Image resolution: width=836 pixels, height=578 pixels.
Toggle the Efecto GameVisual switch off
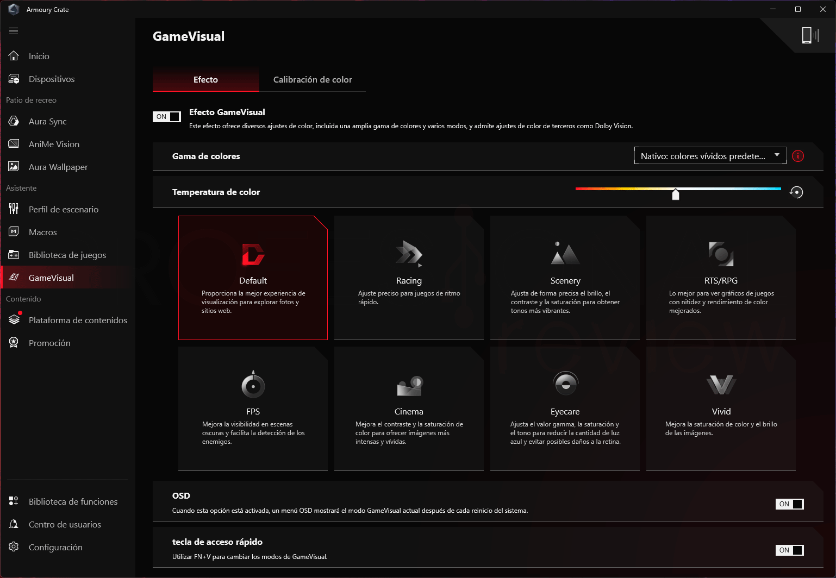[x=167, y=116]
